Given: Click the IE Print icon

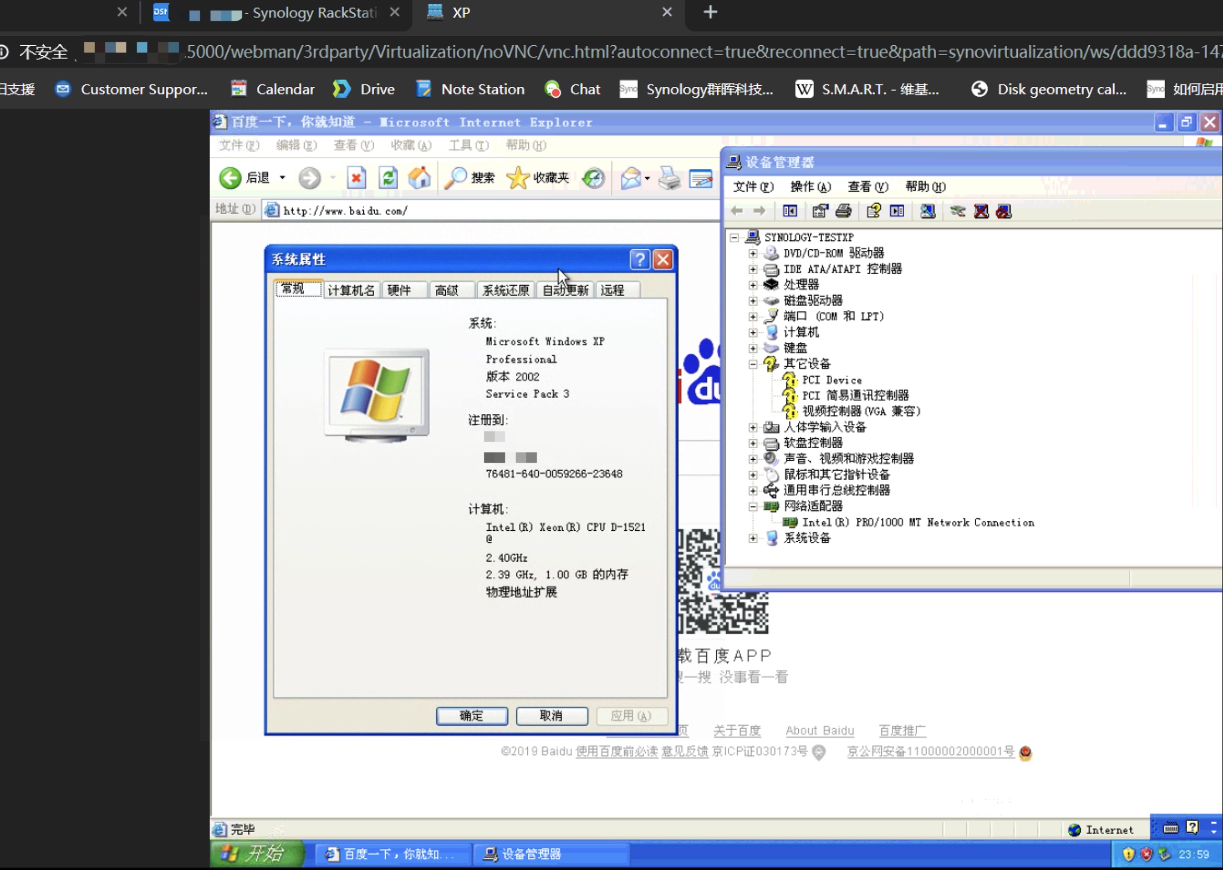Looking at the screenshot, I should pos(669,178).
